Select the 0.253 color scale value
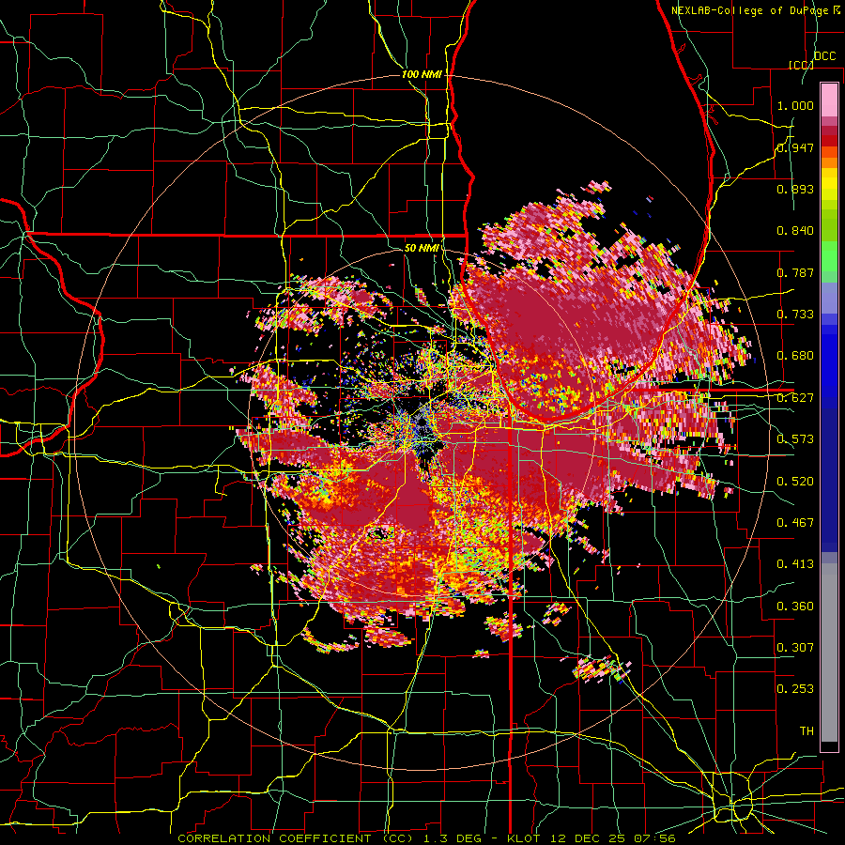Image resolution: width=845 pixels, height=845 pixels. click(x=795, y=689)
